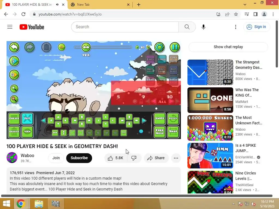Image resolution: width=279 pixels, height=209 pixels.
Task: Toggle the editor Free Move button
Action: [160, 132]
